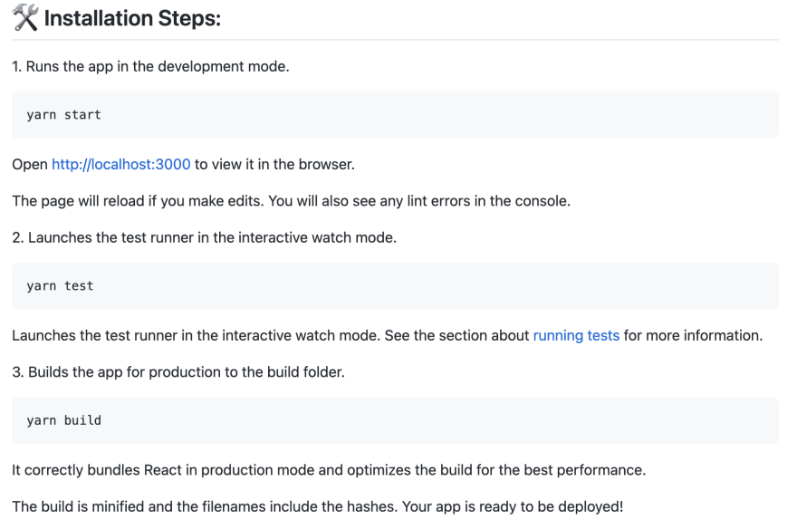Click the Installation Steps heading
The image size is (797, 529).
click(x=132, y=18)
